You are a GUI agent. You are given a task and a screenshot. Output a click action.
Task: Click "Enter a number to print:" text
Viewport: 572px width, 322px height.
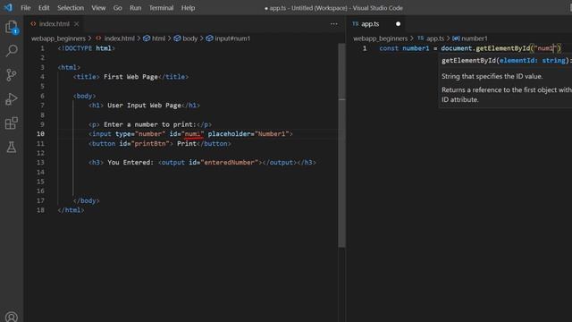pyautogui.click(x=150, y=124)
